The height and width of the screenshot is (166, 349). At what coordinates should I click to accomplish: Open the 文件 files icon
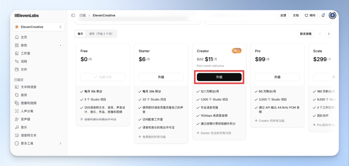point(17,69)
